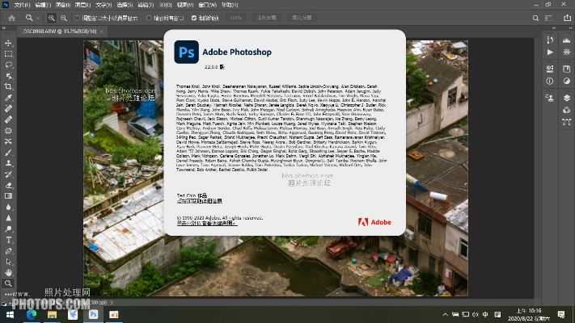Select the Crop tool

click(x=9, y=86)
